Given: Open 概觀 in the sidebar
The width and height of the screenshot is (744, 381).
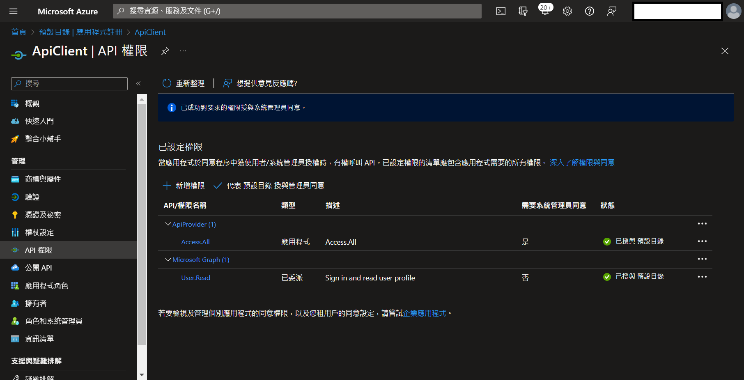Looking at the screenshot, I should 32,103.
